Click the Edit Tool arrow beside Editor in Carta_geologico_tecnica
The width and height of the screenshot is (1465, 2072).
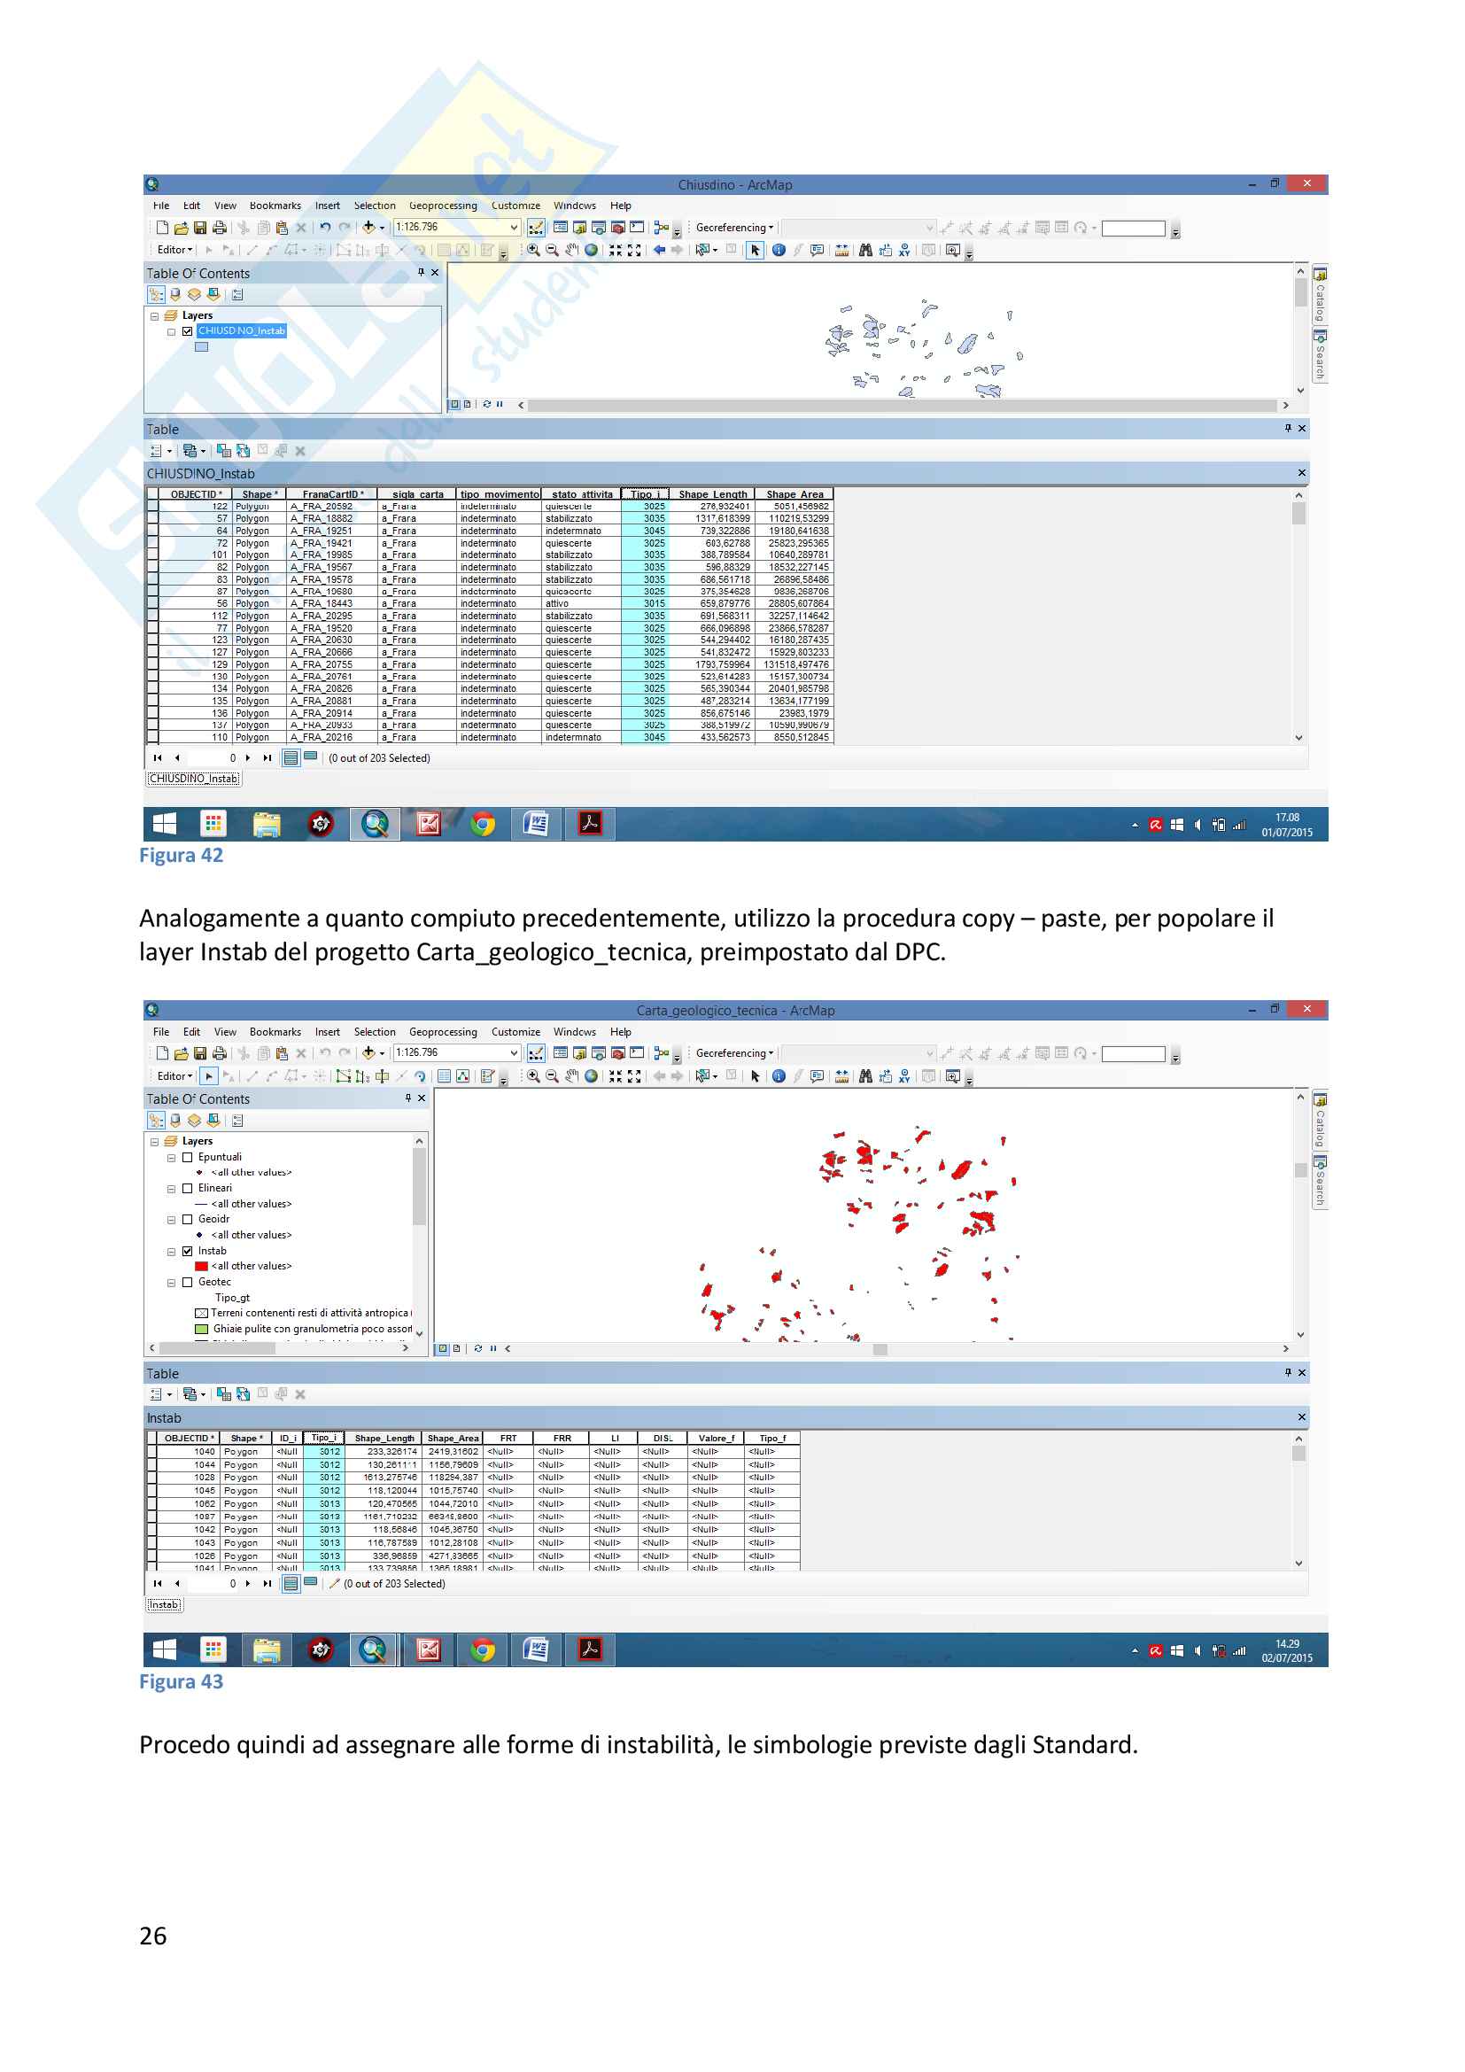pos(209,1076)
